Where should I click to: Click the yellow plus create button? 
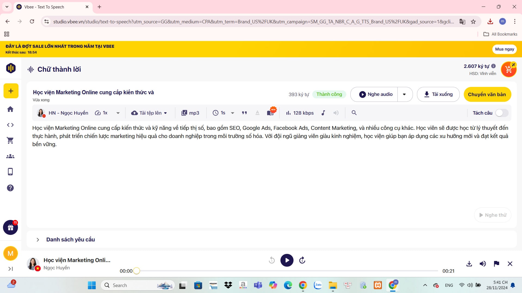pos(11,91)
